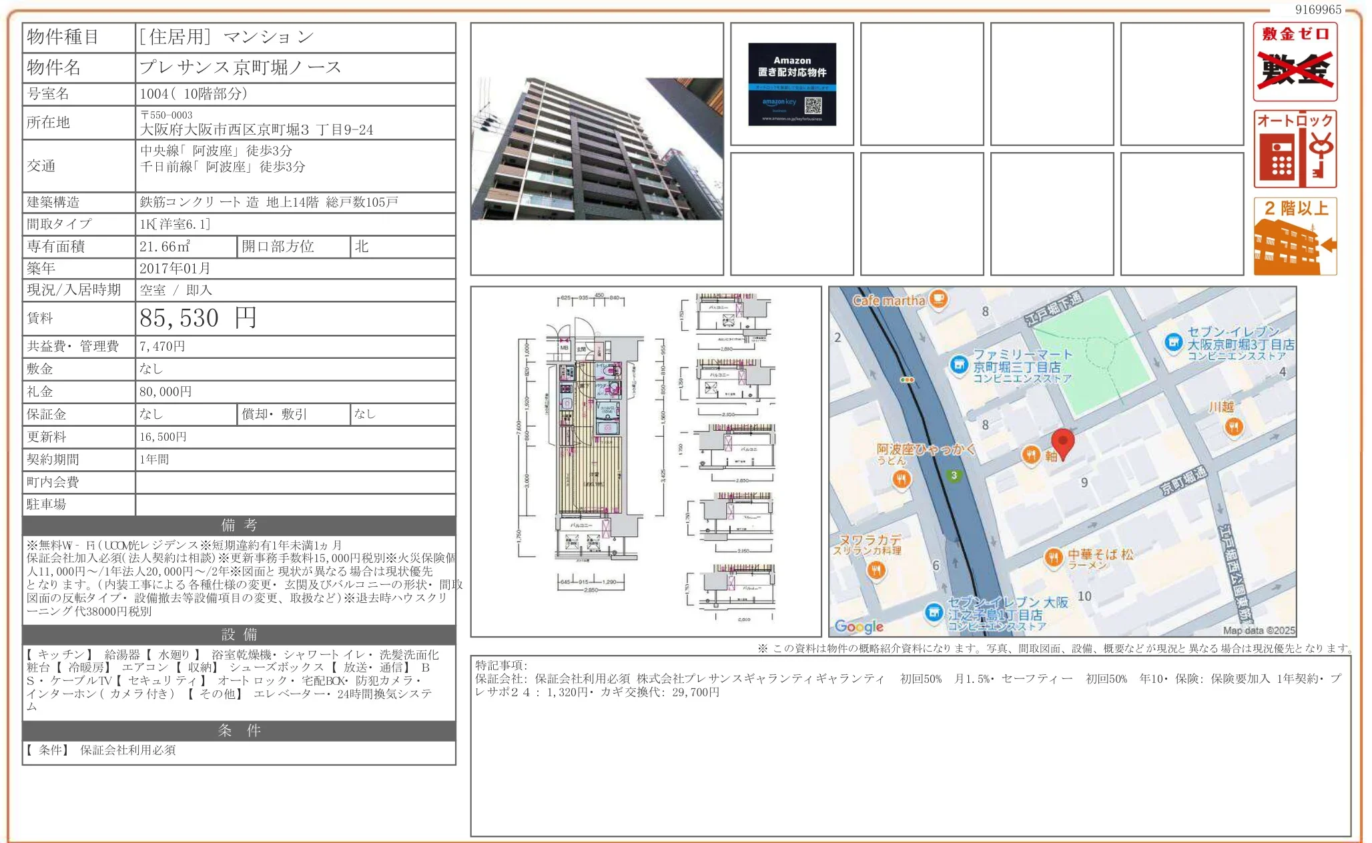Open the building exterior photo

[x=597, y=149]
